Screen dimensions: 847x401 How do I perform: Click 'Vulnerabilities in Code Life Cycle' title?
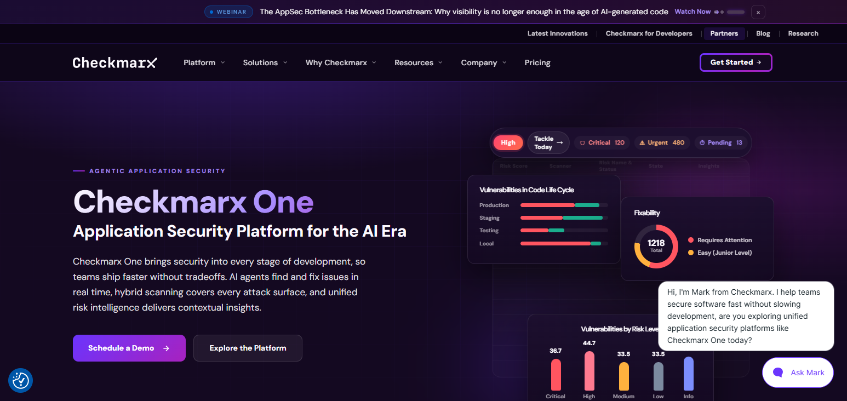(x=526, y=190)
